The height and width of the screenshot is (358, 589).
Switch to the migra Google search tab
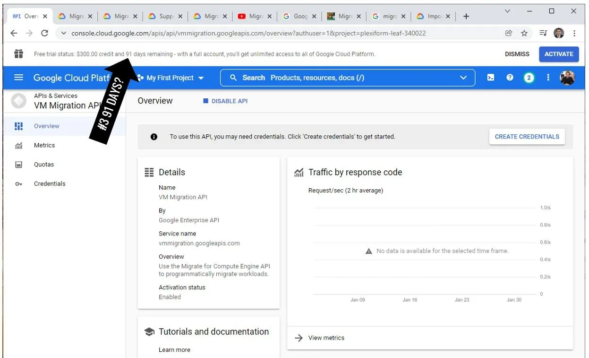pyautogui.click(x=389, y=16)
